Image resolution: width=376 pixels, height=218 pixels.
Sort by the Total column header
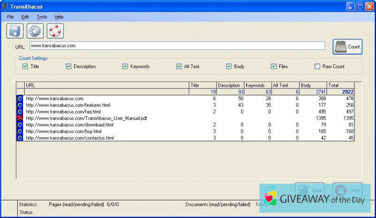[341, 85]
